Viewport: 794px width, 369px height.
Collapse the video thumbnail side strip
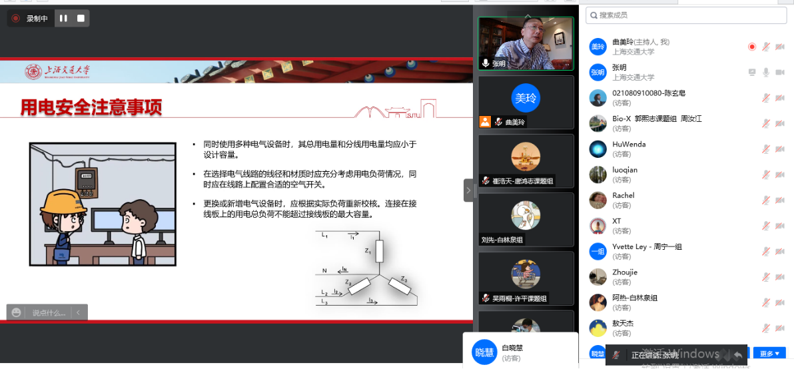[x=468, y=190]
